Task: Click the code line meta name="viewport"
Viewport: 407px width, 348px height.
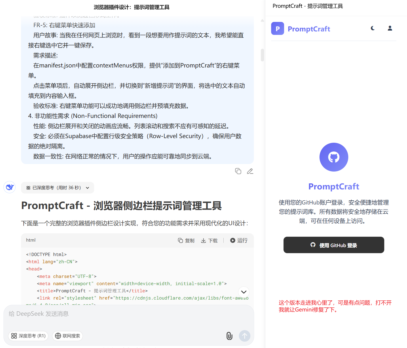Action: pyautogui.click(x=132, y=284)
